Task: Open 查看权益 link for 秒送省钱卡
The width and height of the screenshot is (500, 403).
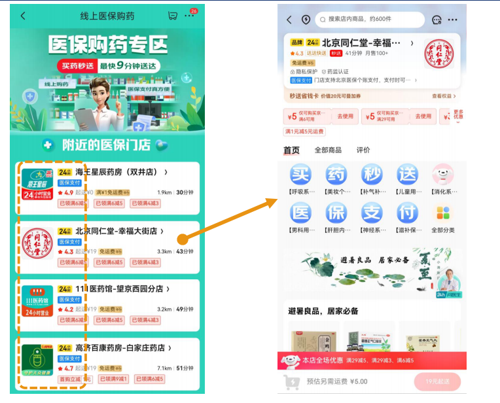Action: pos(444,96)
